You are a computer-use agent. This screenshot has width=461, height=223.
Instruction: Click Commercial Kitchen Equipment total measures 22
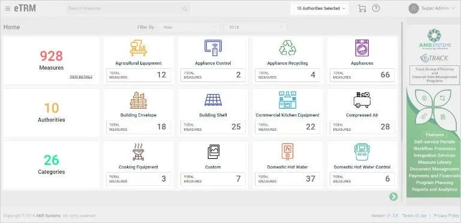tap(287, 127)
